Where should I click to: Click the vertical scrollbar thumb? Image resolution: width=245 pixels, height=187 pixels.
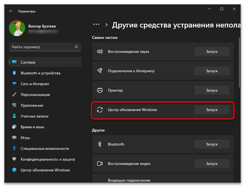point(239,63)
